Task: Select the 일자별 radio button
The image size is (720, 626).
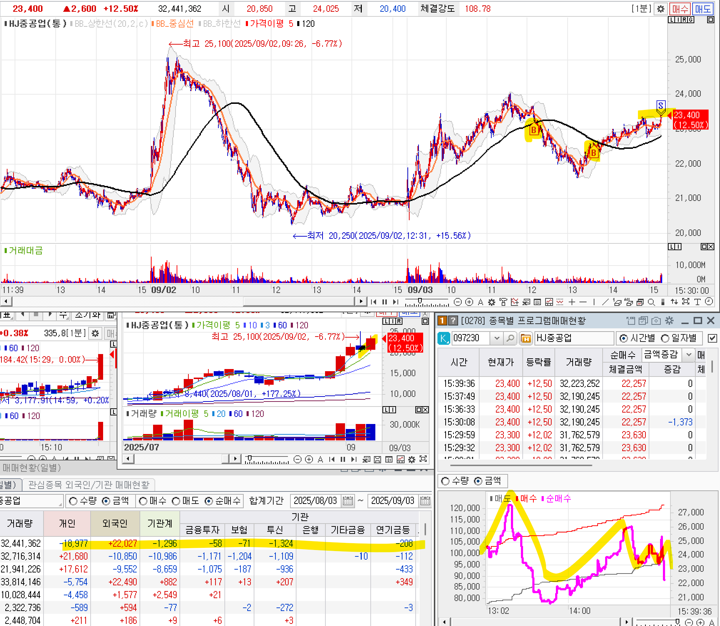Action: (x=665, y=338)
